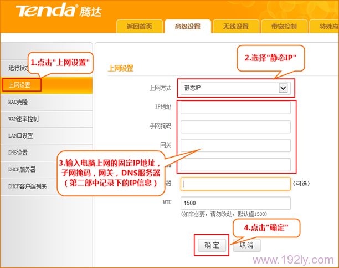Go to the 无线设置 tab
Viewport: 339px width, 268px height.
point(236,26)
